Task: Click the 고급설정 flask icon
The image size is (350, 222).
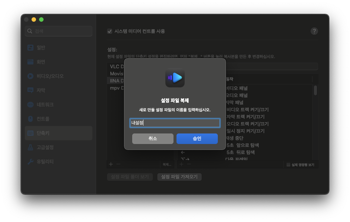Action: click(30, 147)
